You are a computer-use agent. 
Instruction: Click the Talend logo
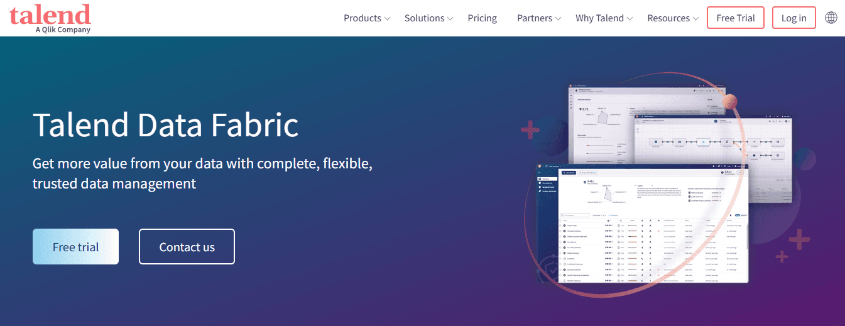click(50, 18)
